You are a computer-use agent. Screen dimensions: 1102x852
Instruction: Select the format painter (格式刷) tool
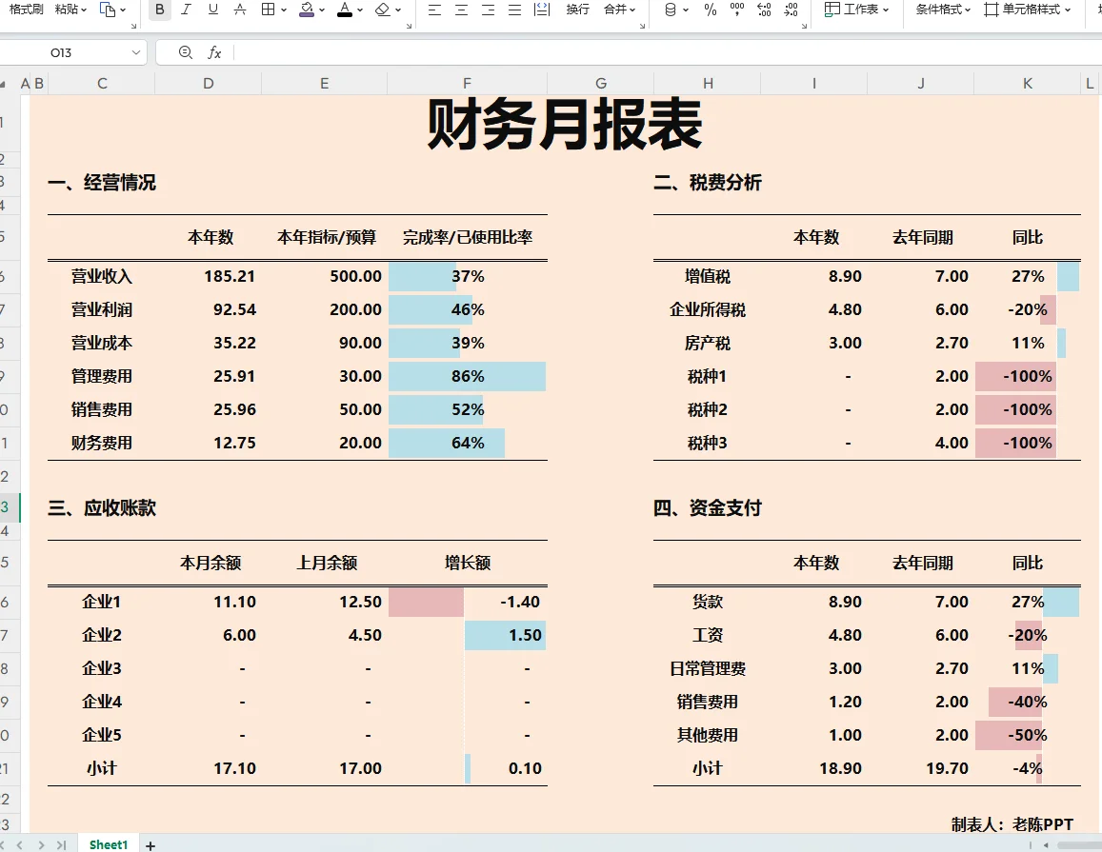pyautogui.click(x=25, y=10)
